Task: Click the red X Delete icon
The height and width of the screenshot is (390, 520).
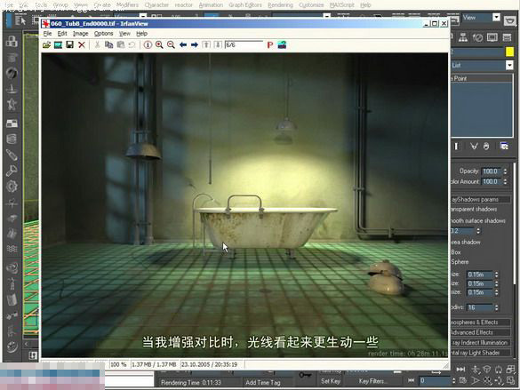Action: coord(82,44)
